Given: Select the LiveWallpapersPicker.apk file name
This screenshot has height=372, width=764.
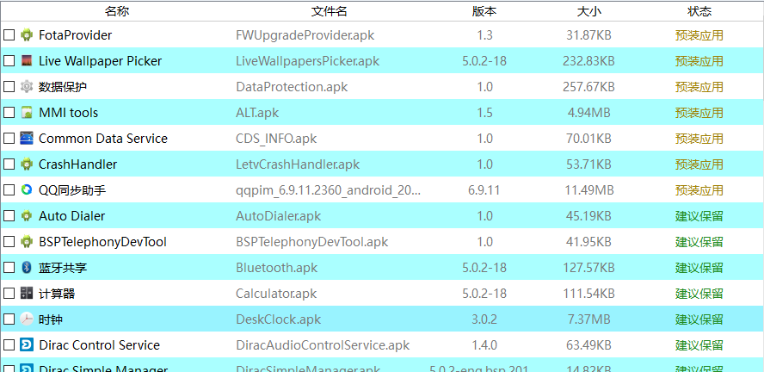Looking at the screenshot, I should 307,61.
